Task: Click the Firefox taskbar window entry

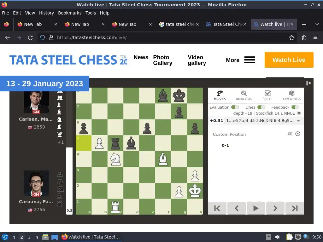Action: (91, 237)
